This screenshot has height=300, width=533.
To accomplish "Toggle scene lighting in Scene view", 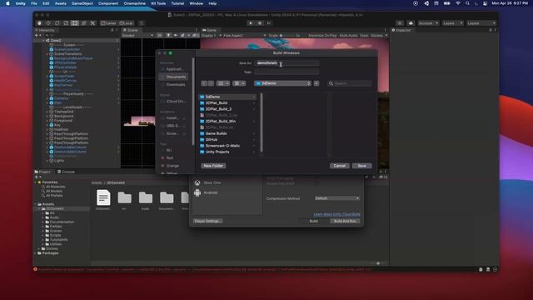I will tap(168, 35).
